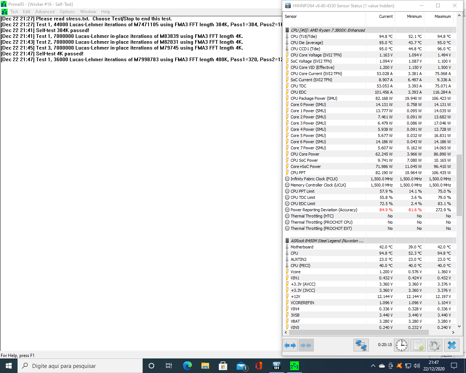Click the lightning icon of Vcore row

pyautogui.click(x=287, y=272)
